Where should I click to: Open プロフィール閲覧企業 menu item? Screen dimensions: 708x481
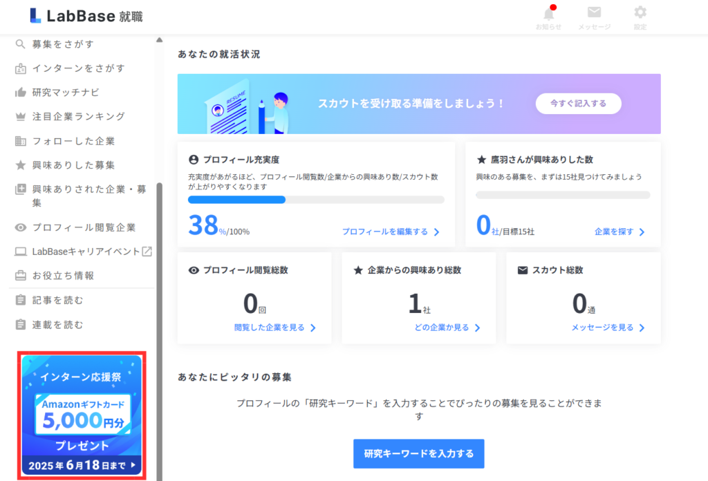(x=84, y=227)
